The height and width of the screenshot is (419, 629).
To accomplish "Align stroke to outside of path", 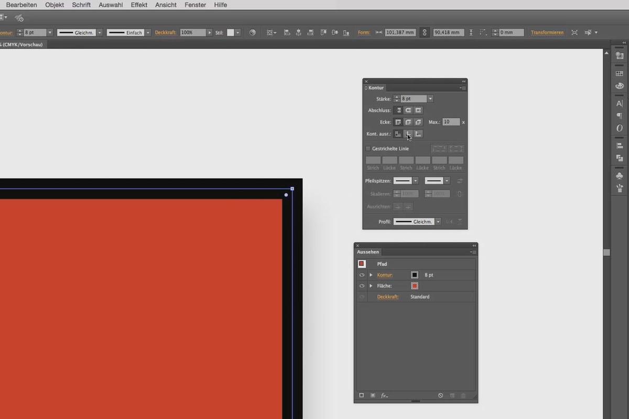I will 418,134.
